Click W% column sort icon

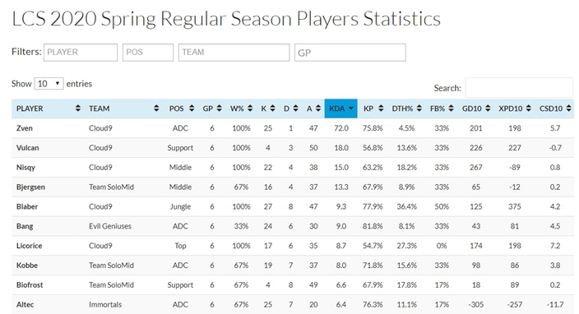tap(250, 109)
